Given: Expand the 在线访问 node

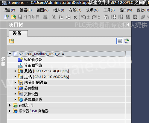Looking at the screenshot, I should [10, 105].
